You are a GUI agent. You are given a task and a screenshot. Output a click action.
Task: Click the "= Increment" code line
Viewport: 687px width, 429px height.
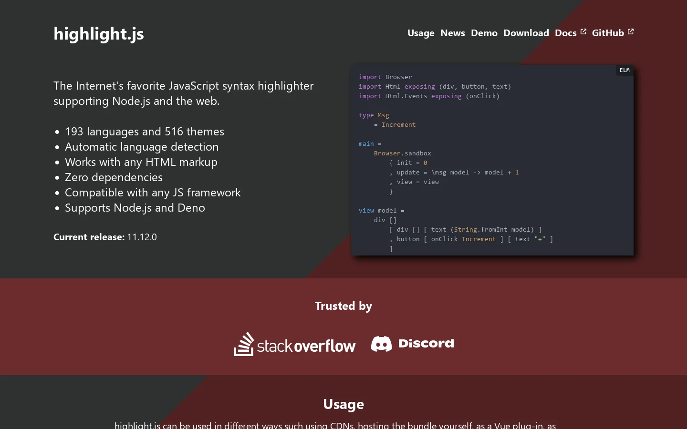point(395,124)
